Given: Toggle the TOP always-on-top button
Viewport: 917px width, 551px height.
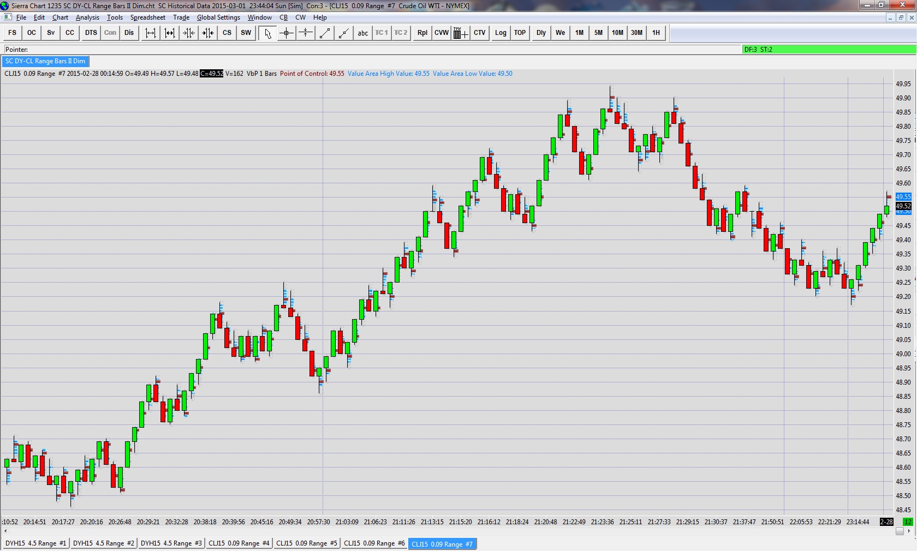Looking at the screenshot, I should click(520, 33).
